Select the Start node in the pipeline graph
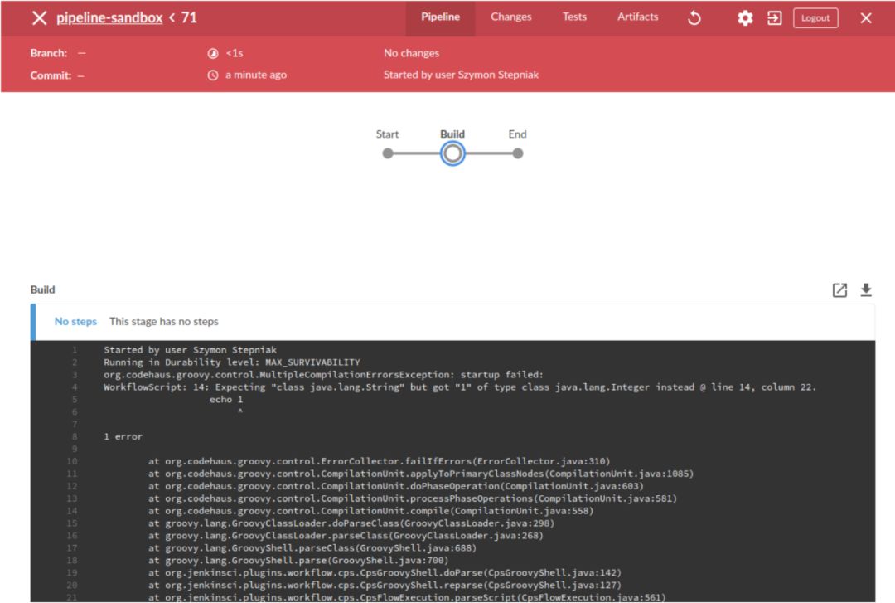The width and height of the screenshot is (895, 603). [388, 153]
